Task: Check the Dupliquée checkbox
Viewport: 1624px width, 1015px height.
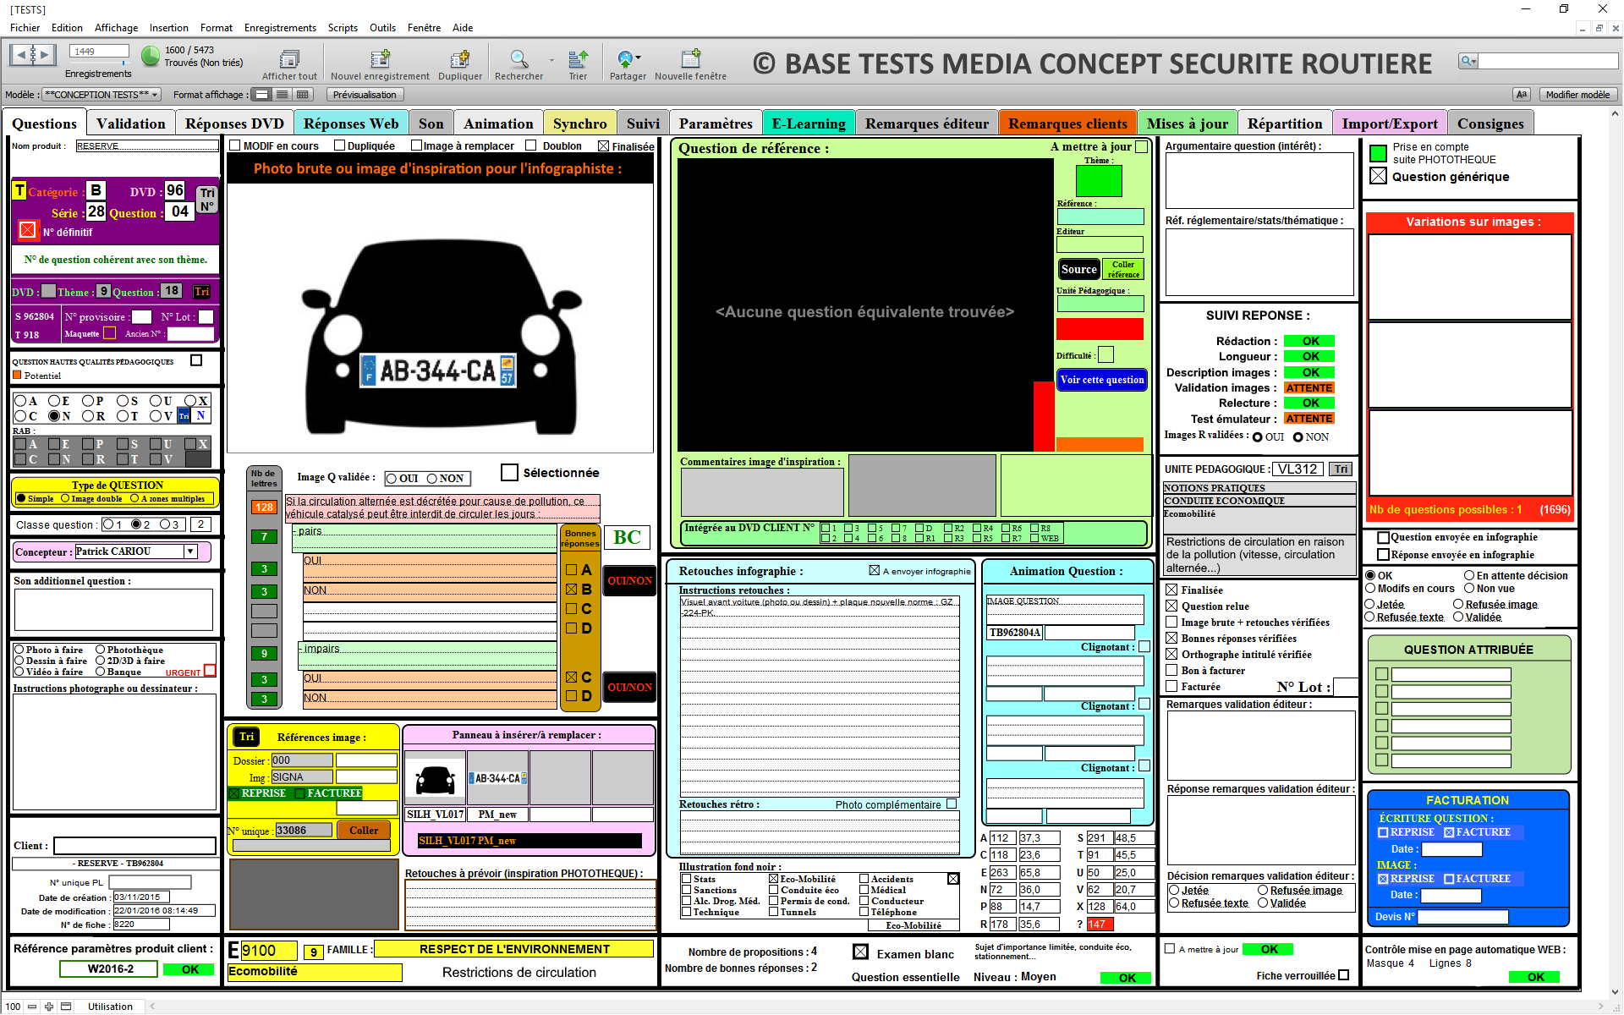Action: [340, 145]
